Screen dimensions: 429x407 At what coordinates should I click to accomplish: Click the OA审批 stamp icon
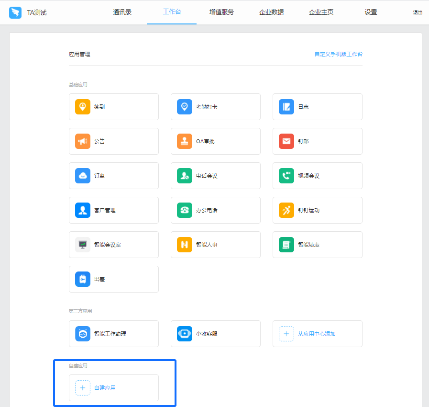click(185, 141)
